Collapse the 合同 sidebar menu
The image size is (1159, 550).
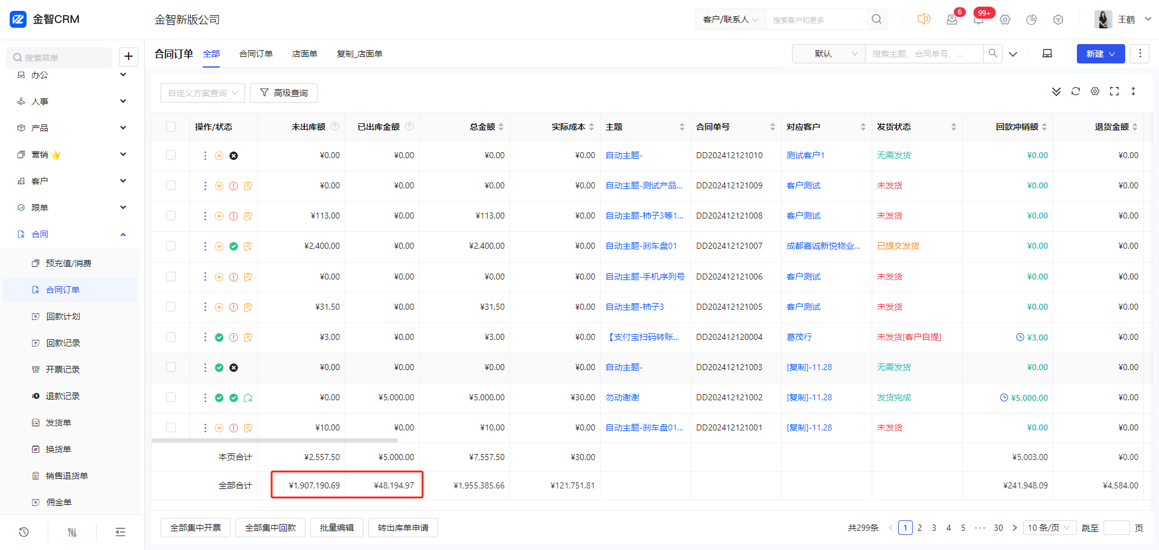pyautogui.click(x=72, y=234)
